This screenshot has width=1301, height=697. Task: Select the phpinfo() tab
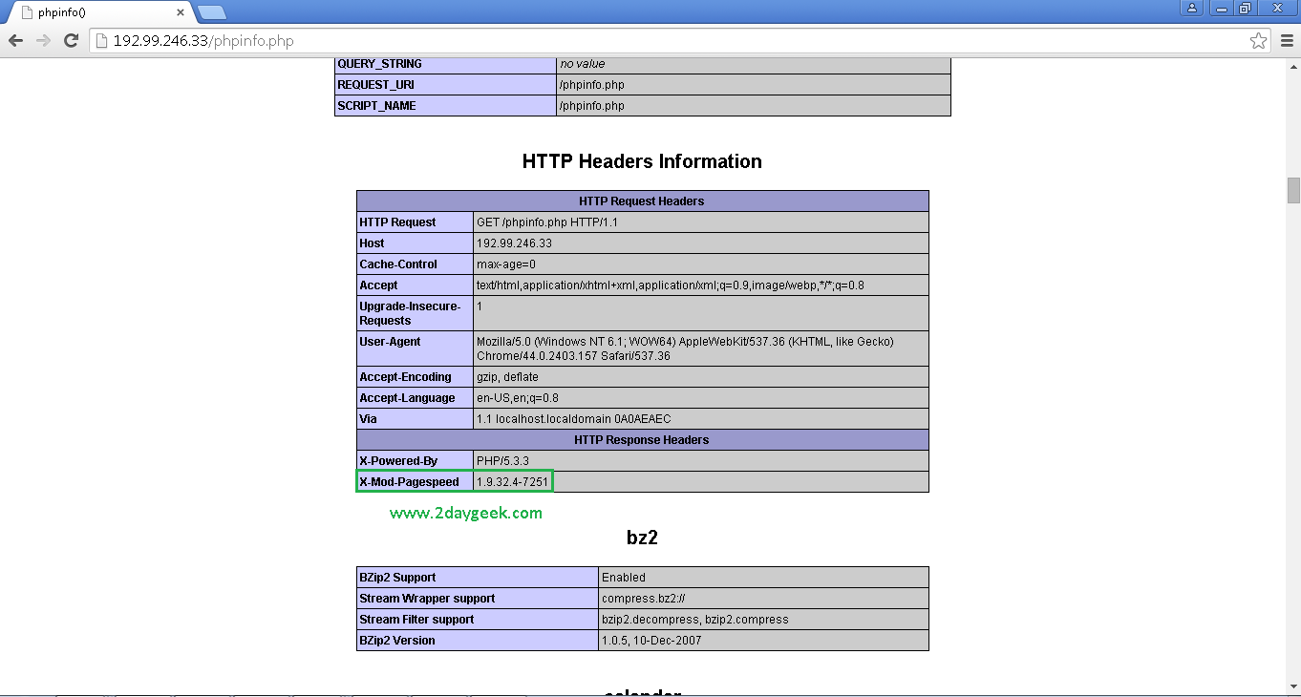tap(100, 12)
